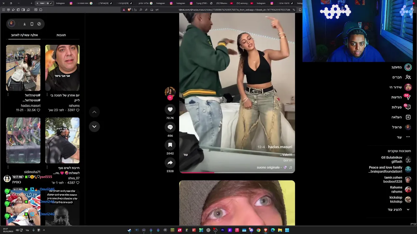The height and width of the screenshot is (234, 417).
Task: Follow creator via red plus on avatar
Action: tap(170, 97)
